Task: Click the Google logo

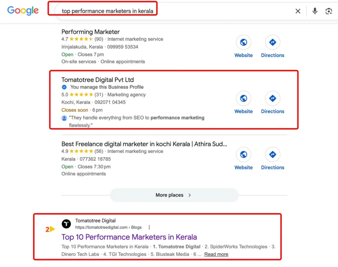Action: click(23, 11)
